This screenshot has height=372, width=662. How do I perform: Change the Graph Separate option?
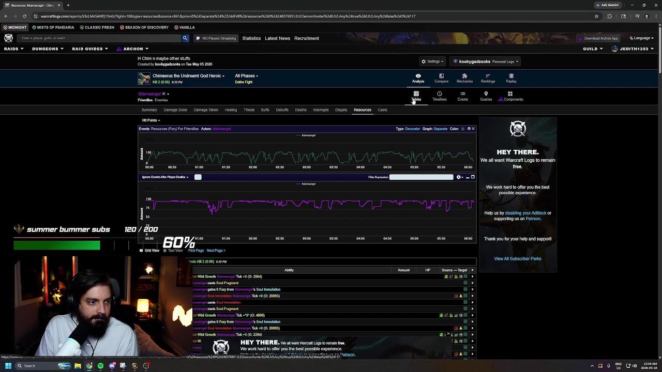click(440, 129)
